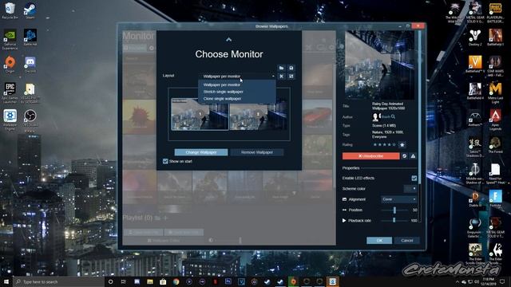Open the Layout dropdown
This screenshot has width=511, height=287.
click(238, 77)
